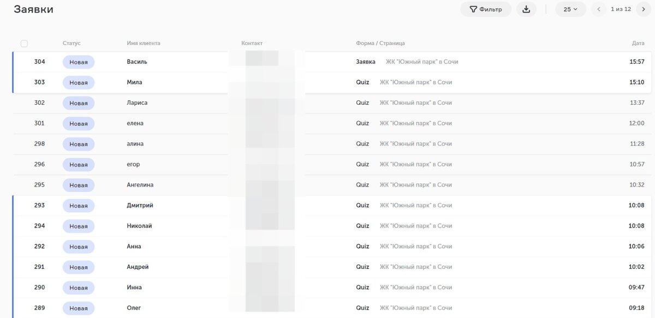Click the Контакт column header
Image resolution: width=655 pixels, height=318 pixels.
click(x=252, y=43)
